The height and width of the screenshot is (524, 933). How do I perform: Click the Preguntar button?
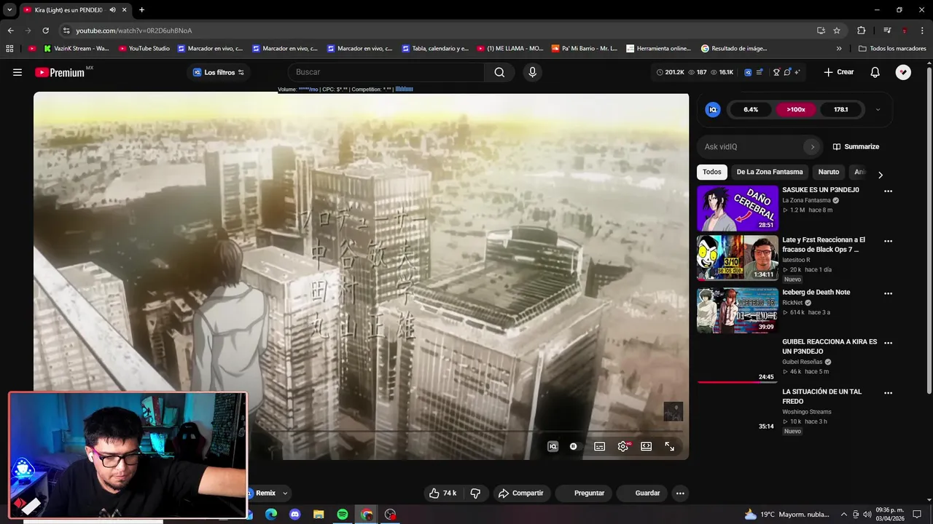pos(583,493)
